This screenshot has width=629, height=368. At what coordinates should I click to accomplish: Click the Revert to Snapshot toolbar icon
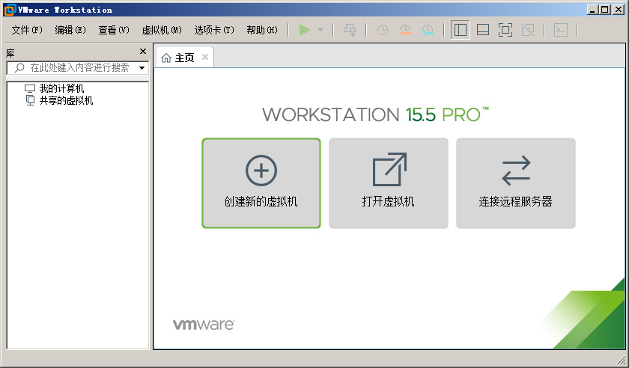pyautogui.click(x=405, y=30)
